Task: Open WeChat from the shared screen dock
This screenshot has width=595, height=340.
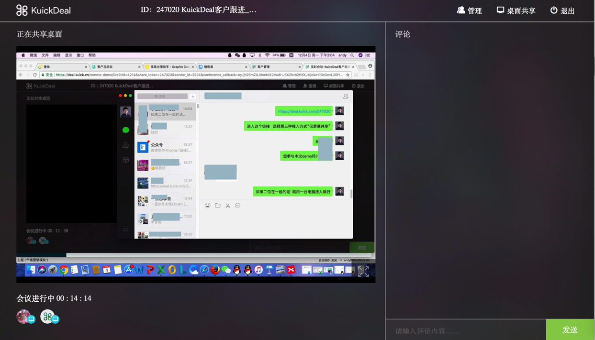Action: point(226,270)
